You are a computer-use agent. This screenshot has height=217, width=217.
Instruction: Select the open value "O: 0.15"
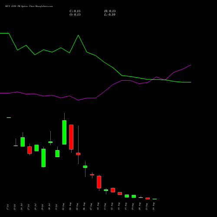point(75,15)
